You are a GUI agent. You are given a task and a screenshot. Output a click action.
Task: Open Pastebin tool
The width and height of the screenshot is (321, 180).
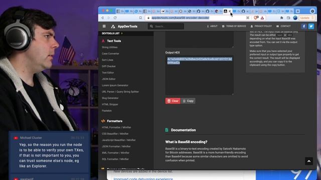tap(107, 110)
